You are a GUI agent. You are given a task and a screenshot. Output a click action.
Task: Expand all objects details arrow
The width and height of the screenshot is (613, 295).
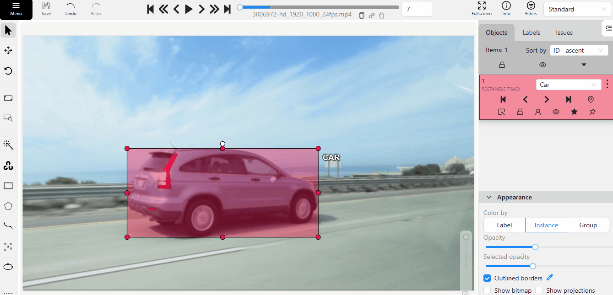[x=584, y=65]
